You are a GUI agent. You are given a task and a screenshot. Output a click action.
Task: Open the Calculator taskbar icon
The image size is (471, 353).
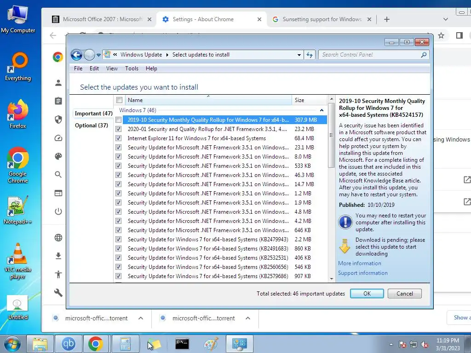(x=125, y=344)
